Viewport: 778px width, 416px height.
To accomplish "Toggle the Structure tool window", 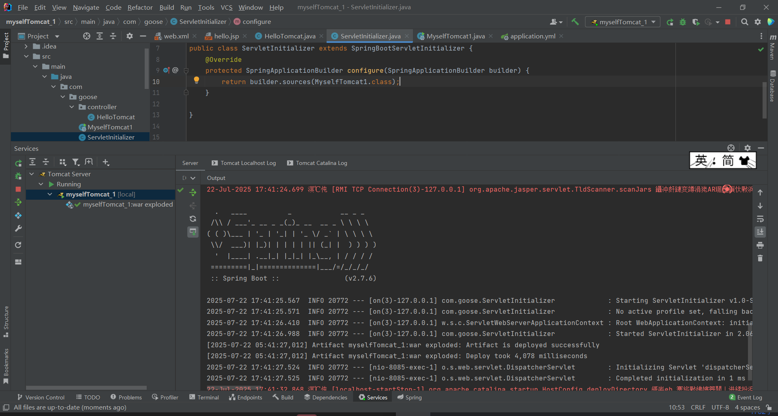I will [x=6, y=322].
